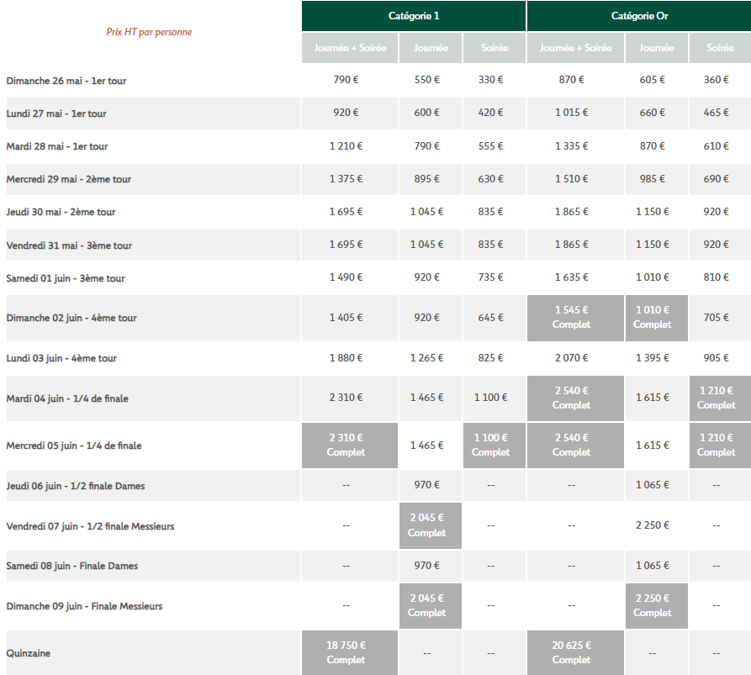Click Finale Messieurs 2 045 € Complet cell

tap(426, 605)
